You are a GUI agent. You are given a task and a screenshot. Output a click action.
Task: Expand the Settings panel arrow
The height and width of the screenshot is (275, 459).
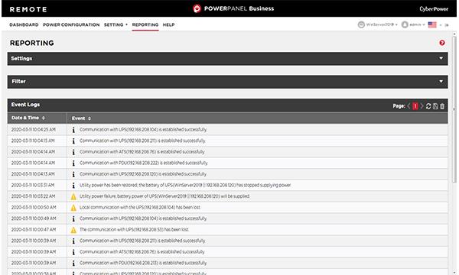point(441,58)
